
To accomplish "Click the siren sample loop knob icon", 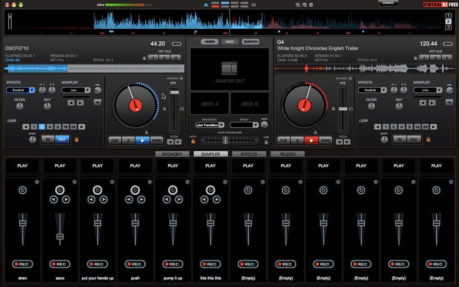I will (x=22, y=190).
